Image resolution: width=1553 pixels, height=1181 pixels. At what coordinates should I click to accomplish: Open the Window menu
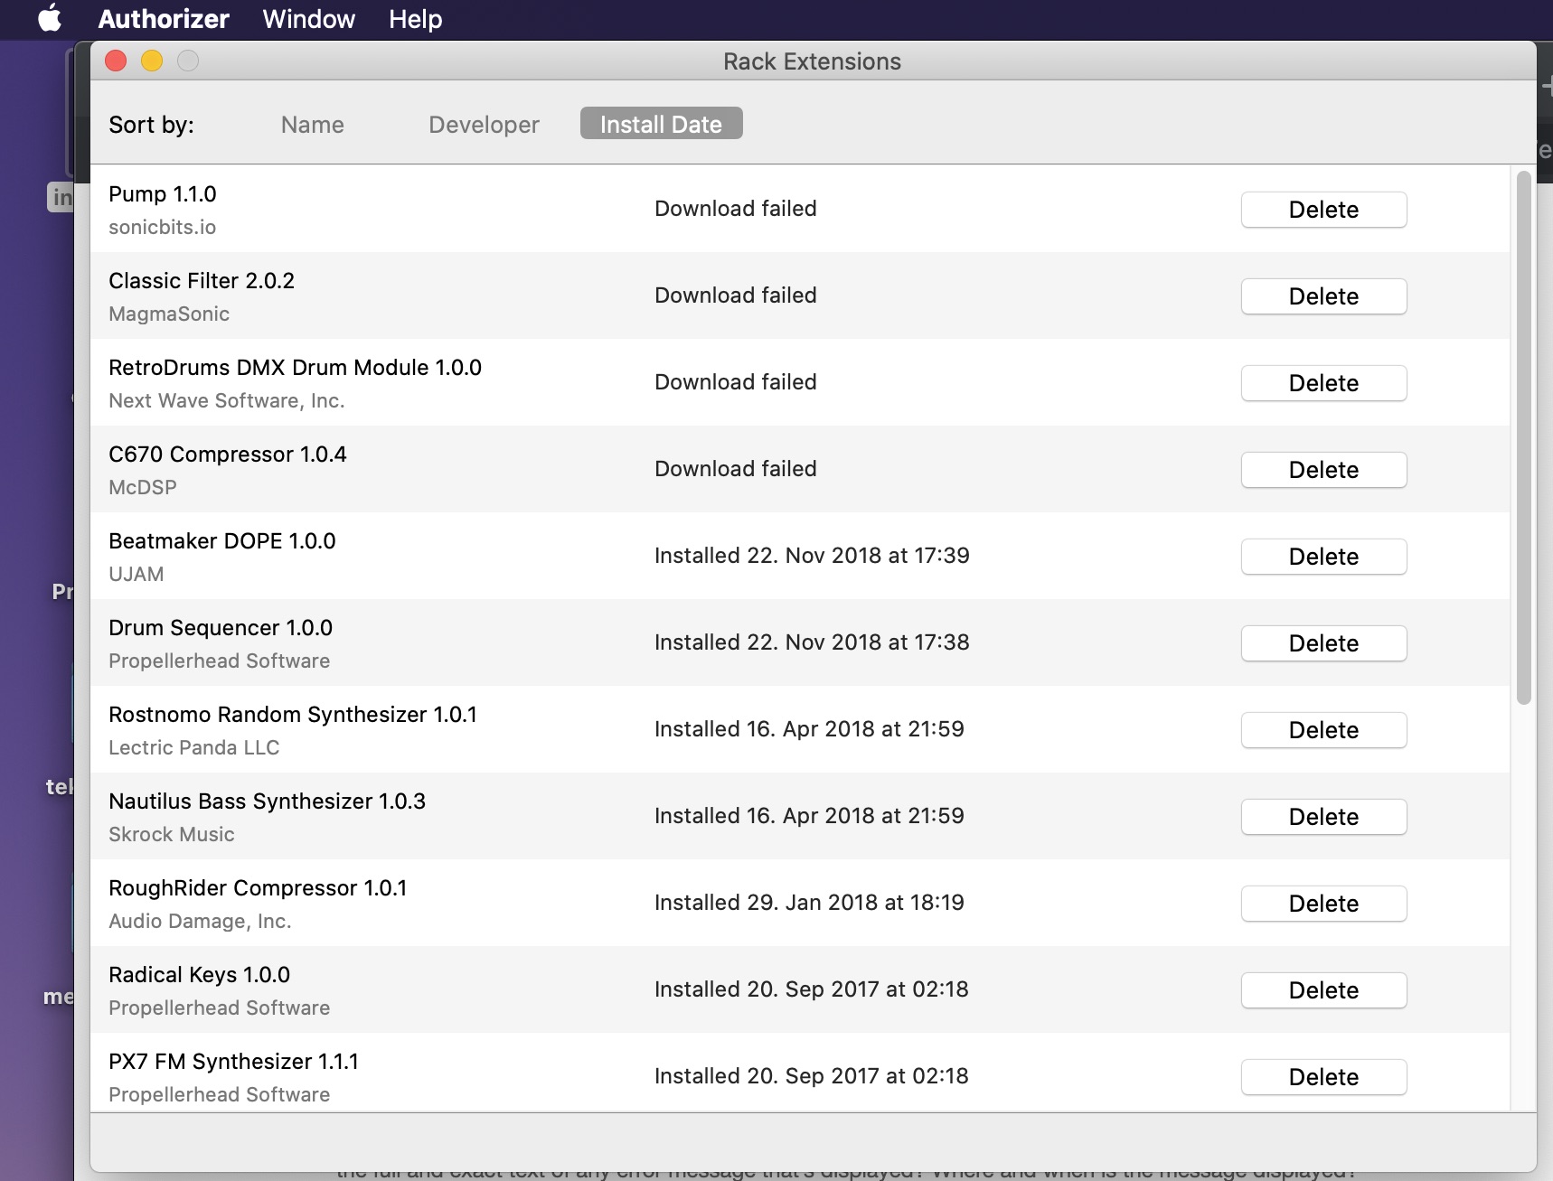(x=308, y=19)
